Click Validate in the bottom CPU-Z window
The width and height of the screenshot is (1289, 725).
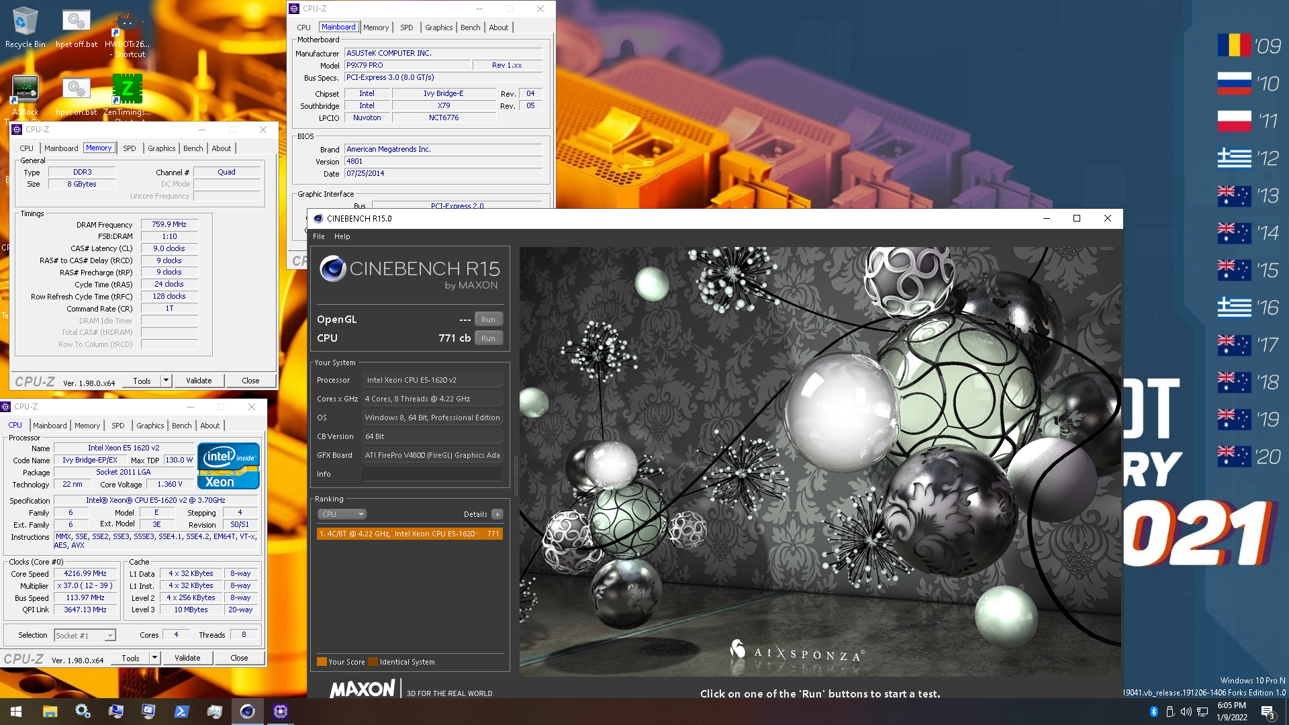(x=187, y=658)
